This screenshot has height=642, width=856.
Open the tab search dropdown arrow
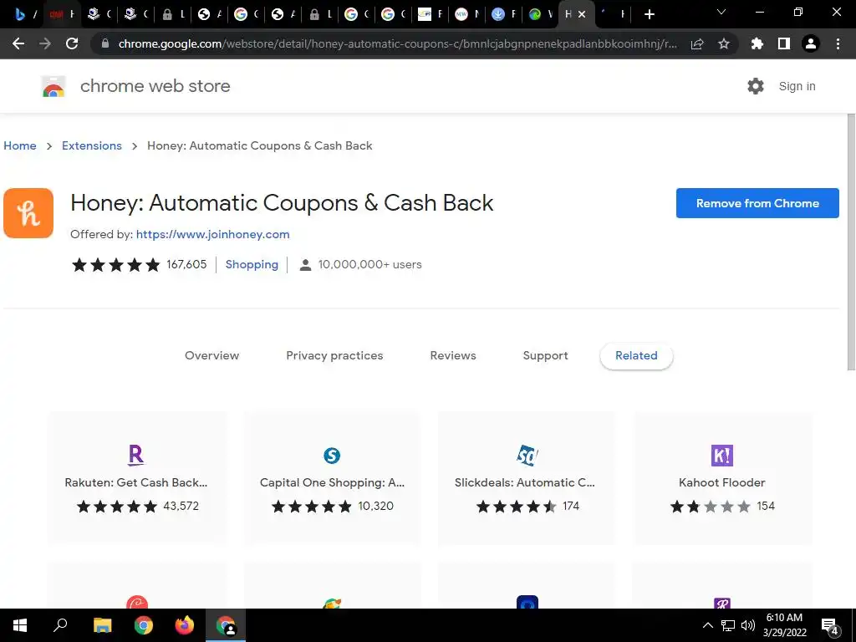(721, 12)
